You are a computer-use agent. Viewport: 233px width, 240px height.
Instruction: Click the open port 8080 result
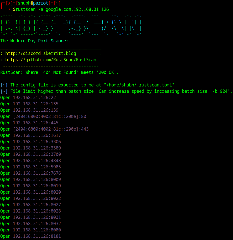pyautogui.click(x=31, y=230)
